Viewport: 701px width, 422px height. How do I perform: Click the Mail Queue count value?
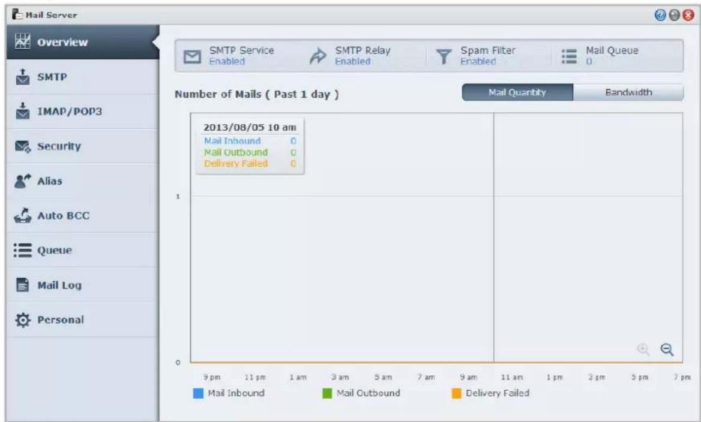point(589,62)
